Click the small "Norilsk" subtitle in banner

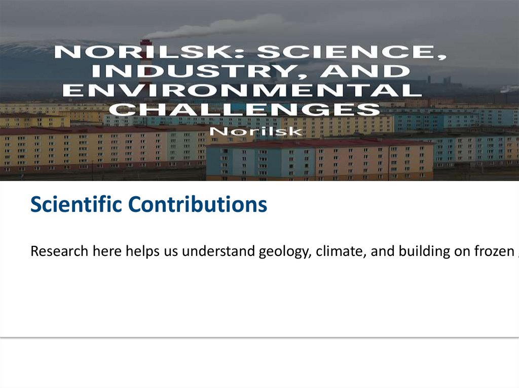point(256,132)
